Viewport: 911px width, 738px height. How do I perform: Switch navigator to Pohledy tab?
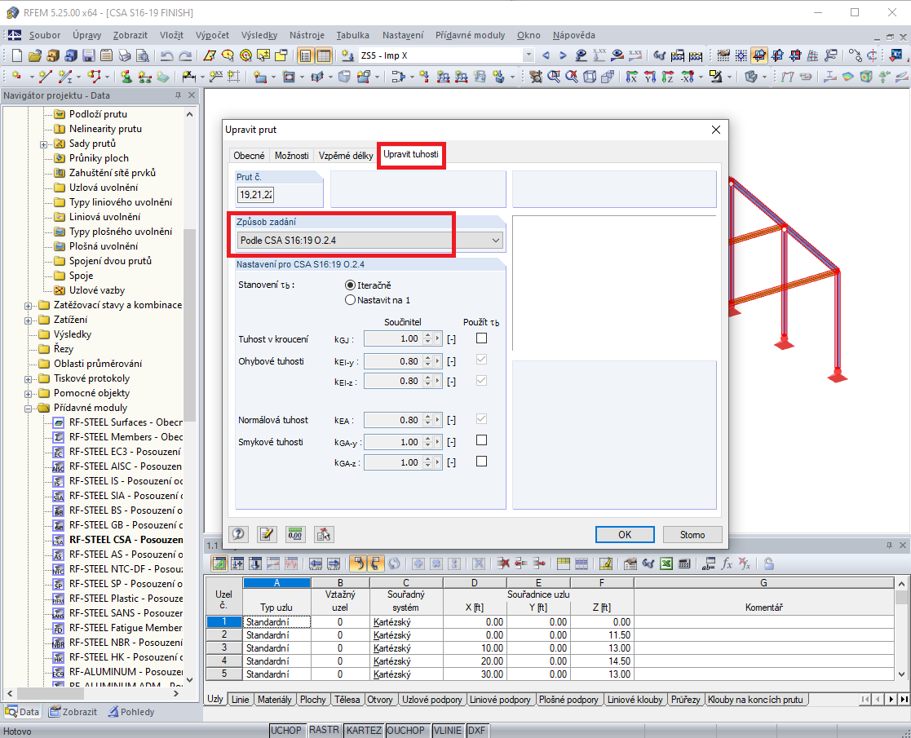(131, 712)
